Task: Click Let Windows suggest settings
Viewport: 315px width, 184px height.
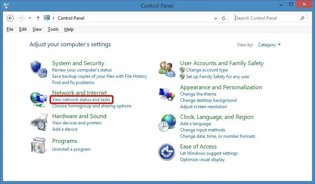Action: [209, 153]
